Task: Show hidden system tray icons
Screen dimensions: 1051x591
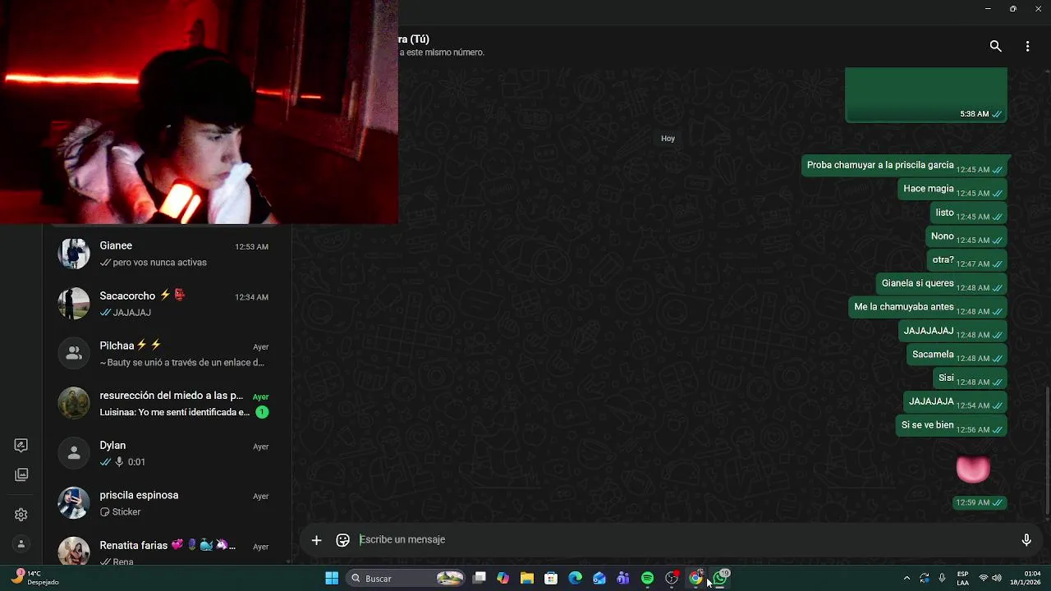Action: (906, 579)
